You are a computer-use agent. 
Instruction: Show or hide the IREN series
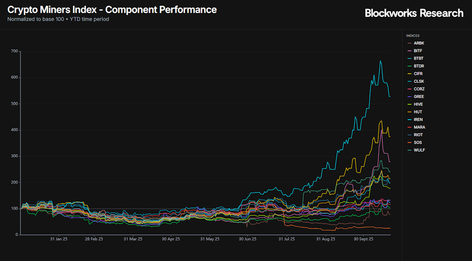pos(418,120)
